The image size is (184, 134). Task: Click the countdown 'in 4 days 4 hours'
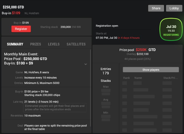coord(129,38)
